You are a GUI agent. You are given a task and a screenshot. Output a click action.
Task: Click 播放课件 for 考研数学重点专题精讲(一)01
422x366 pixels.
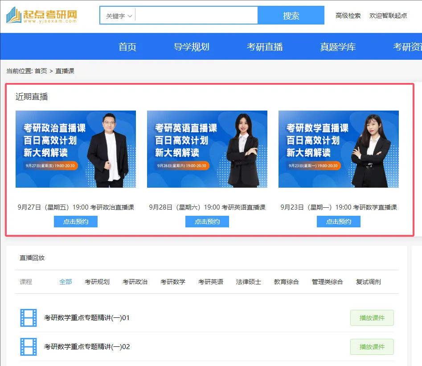(372, 318)
